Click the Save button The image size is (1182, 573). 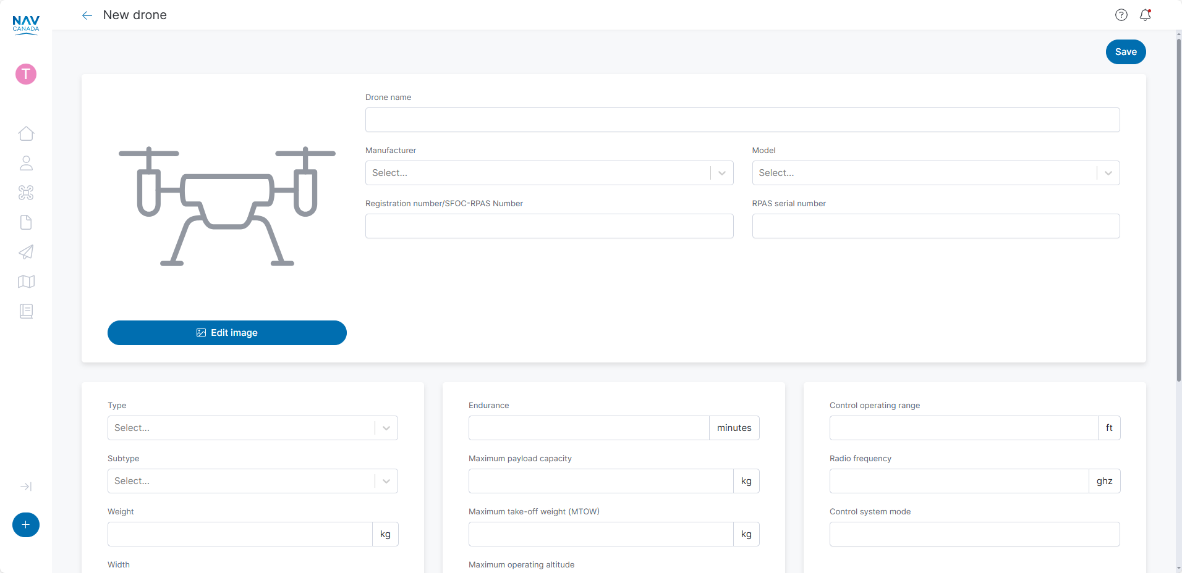(1126, 52)
